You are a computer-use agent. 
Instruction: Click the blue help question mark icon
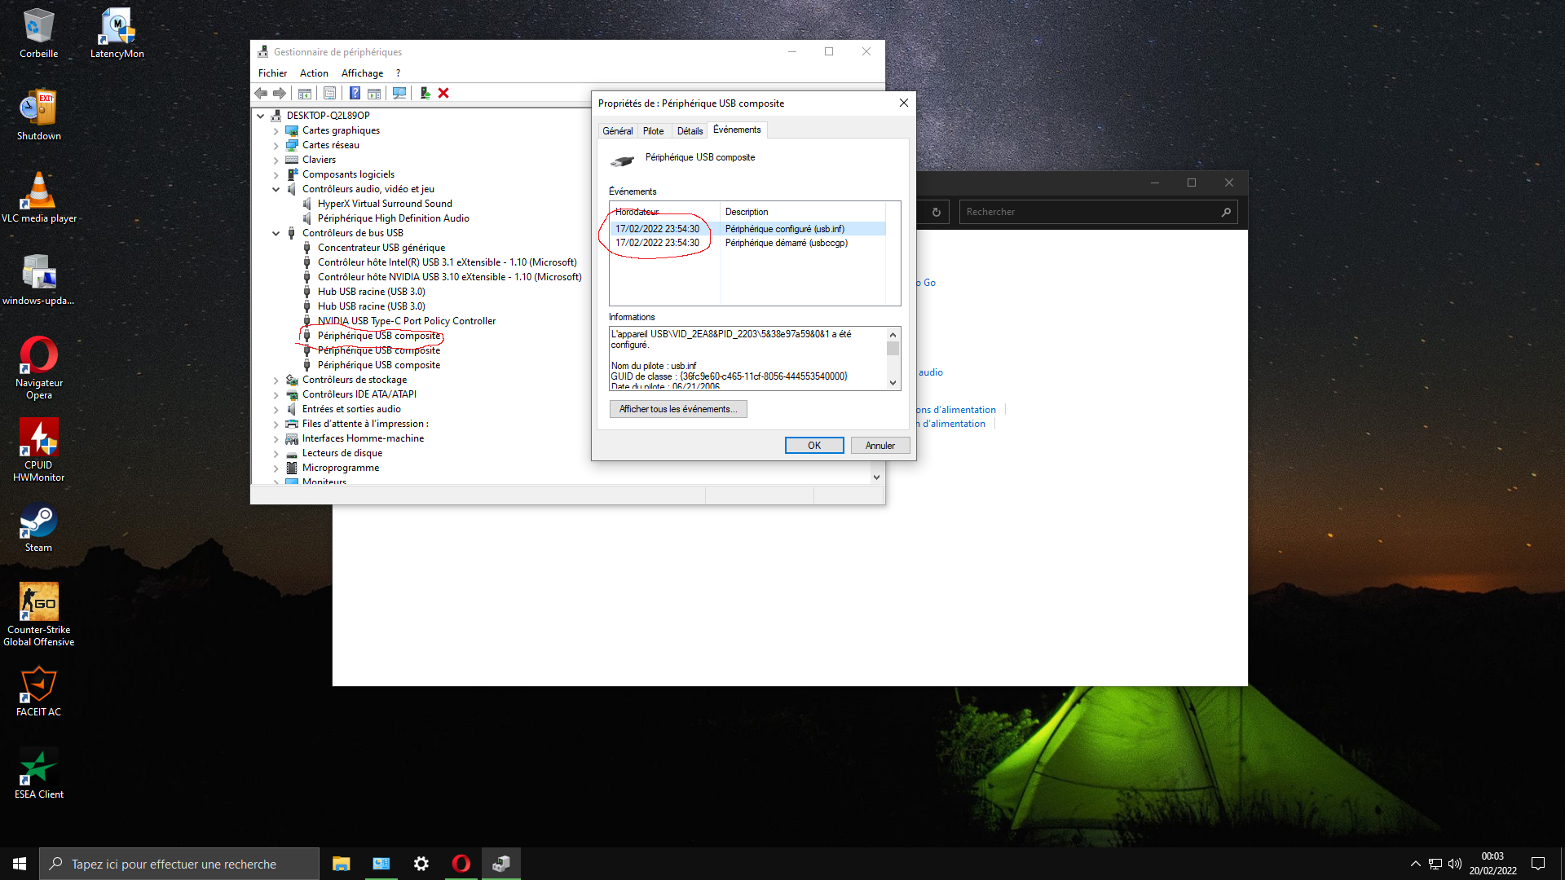coord(355,93)
